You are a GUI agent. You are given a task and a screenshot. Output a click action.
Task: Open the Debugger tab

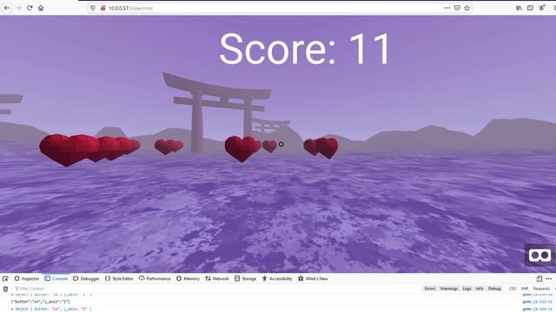click(x=86, y=279)
